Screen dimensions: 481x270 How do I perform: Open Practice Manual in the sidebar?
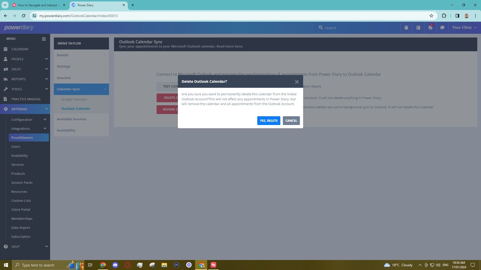26,99
